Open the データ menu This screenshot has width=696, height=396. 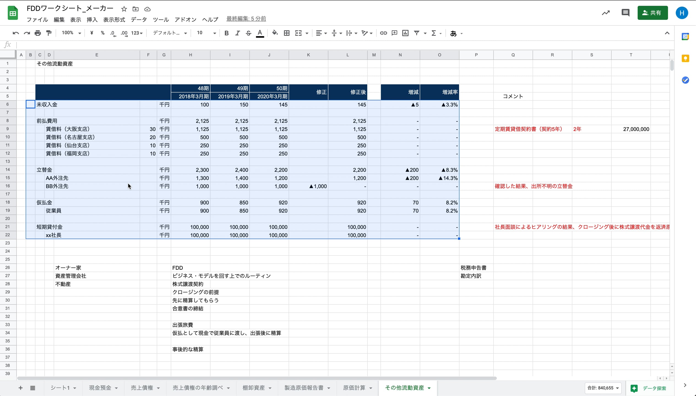tap(139, 20)
